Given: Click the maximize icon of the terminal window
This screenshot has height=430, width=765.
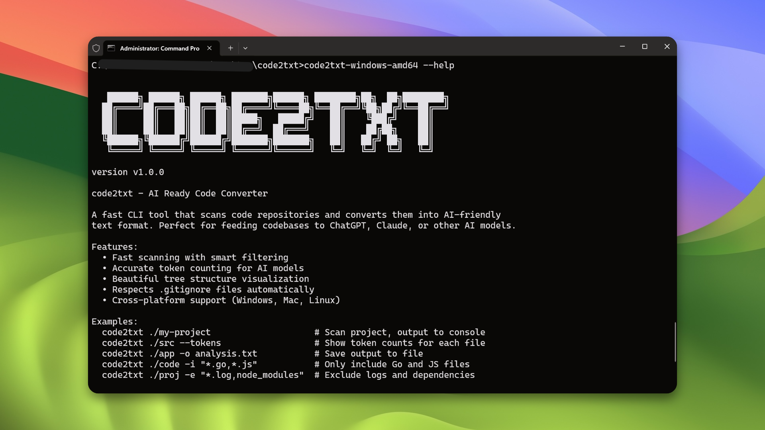Looking at the screenshot, I should (645, 47).
